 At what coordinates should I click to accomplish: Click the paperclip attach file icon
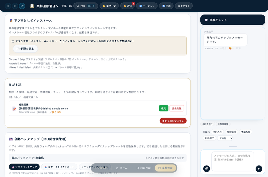206,169
